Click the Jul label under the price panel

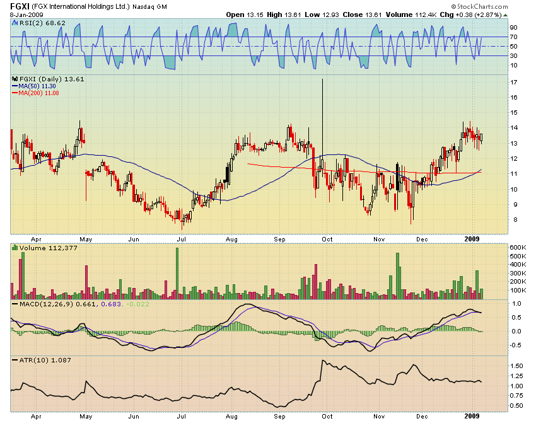point(181,239)
